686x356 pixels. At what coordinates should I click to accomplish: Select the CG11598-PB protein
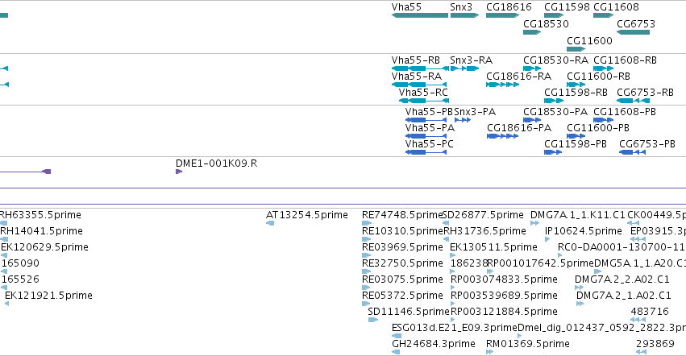pyautogui.click(x=553, y=152)
